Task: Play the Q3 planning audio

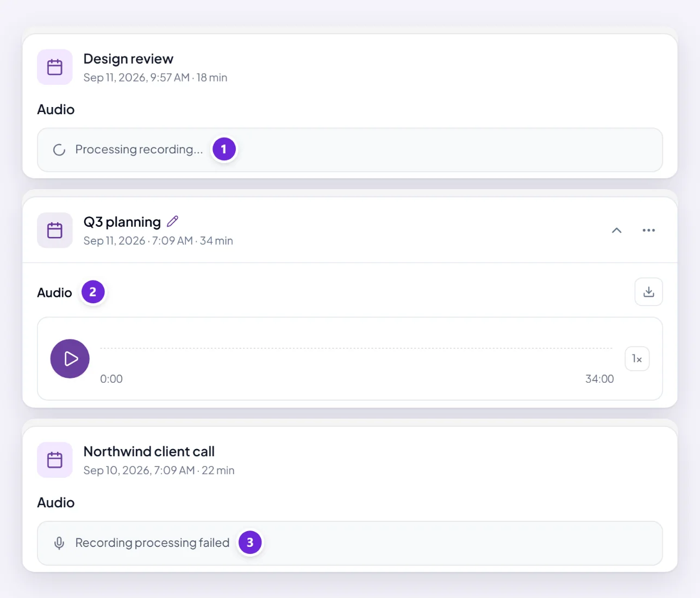Action: point(70,359)
